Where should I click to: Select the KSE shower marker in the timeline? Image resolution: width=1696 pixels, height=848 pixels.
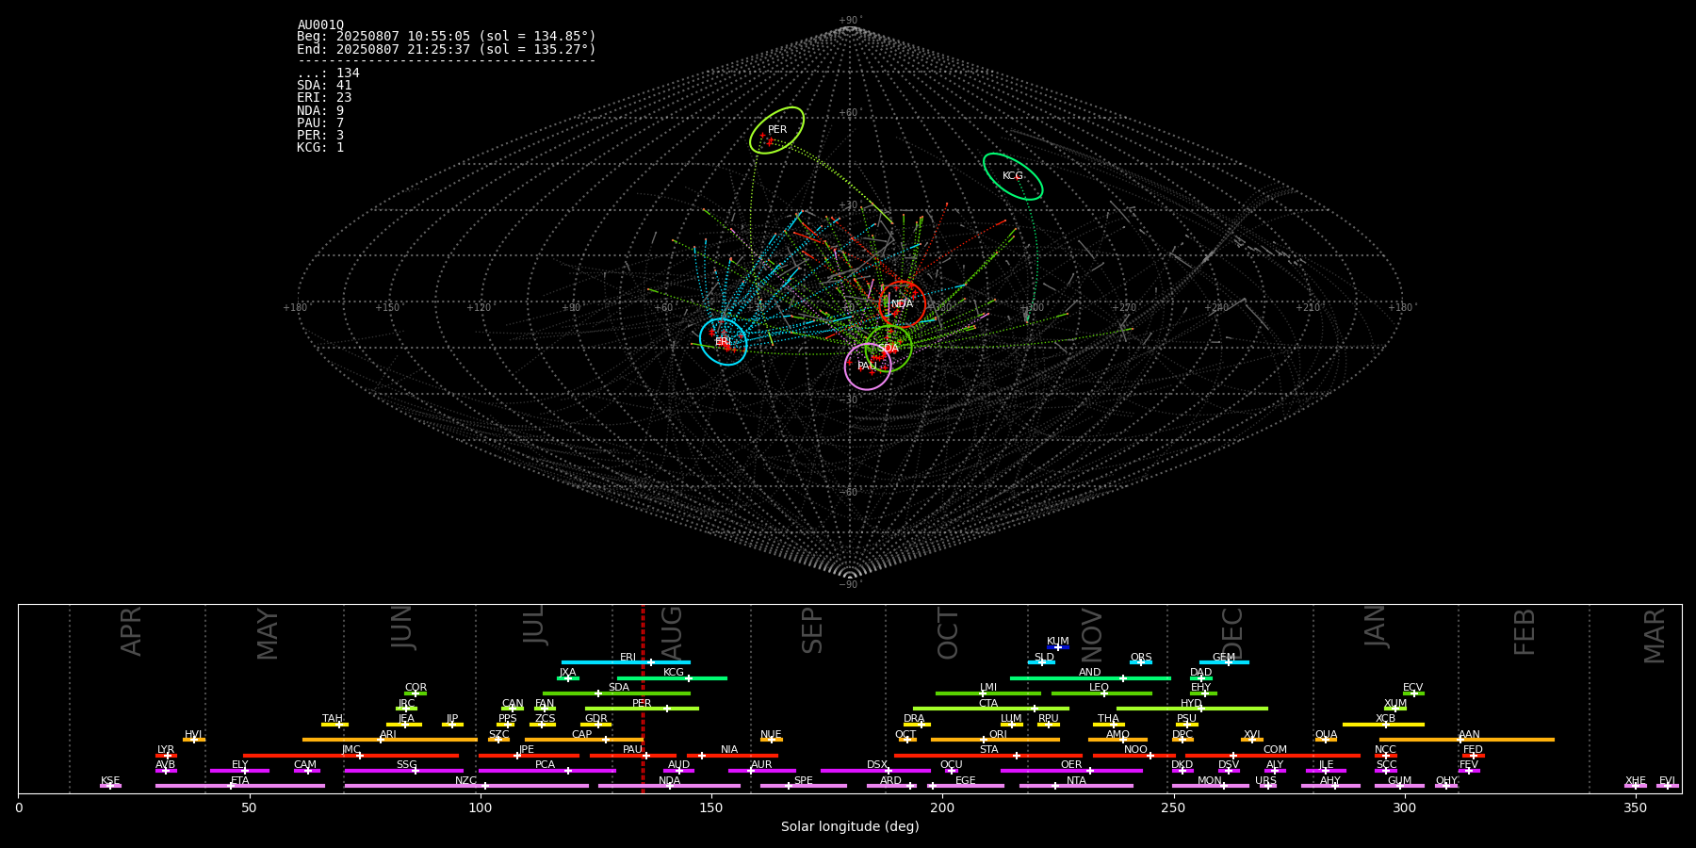pyautogui.click(x=110, y=785)
